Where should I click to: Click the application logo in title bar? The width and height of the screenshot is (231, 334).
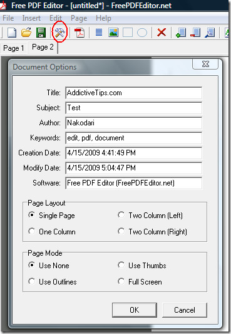tap(3, 5)
